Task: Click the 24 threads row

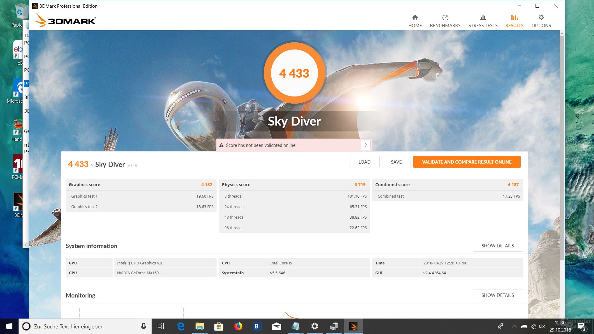Action: click(294, 207)
